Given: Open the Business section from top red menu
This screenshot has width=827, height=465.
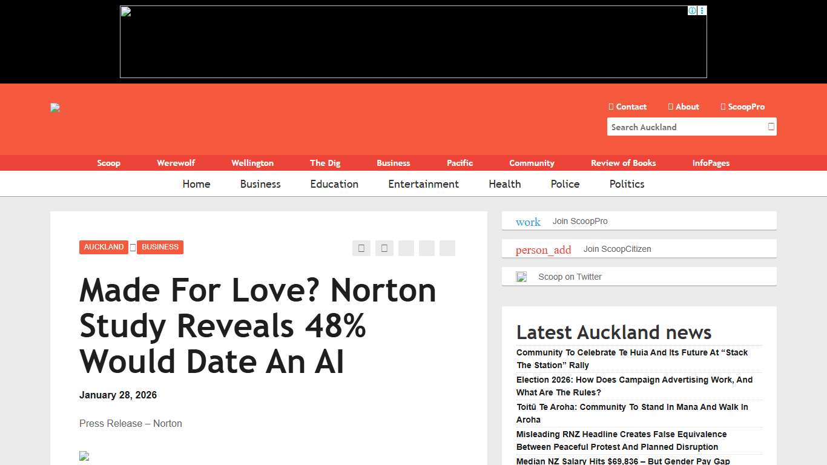Looking at the screenshot, I should click(x=393, y=163).
